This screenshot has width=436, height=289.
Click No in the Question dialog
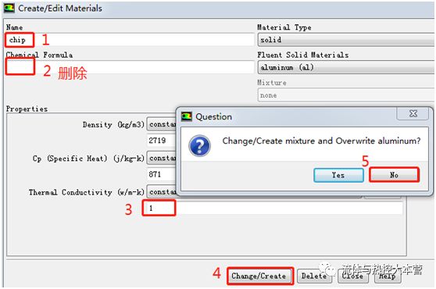click(394, 175)
